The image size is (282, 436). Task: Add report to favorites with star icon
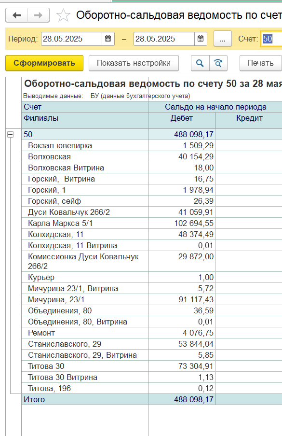point(63,15)
